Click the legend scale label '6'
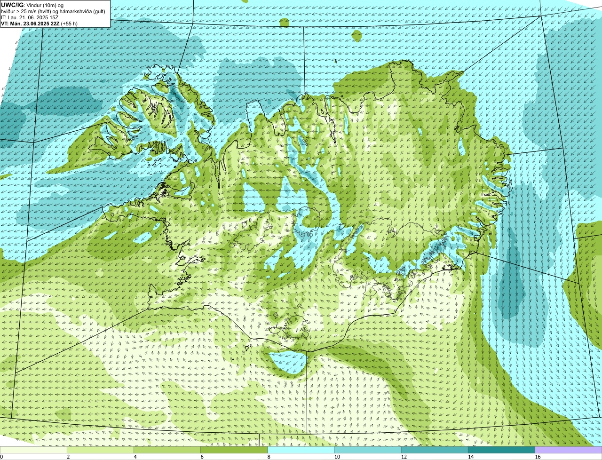Image resolution: width=602 pixels, height=460 pixels. 202,457
